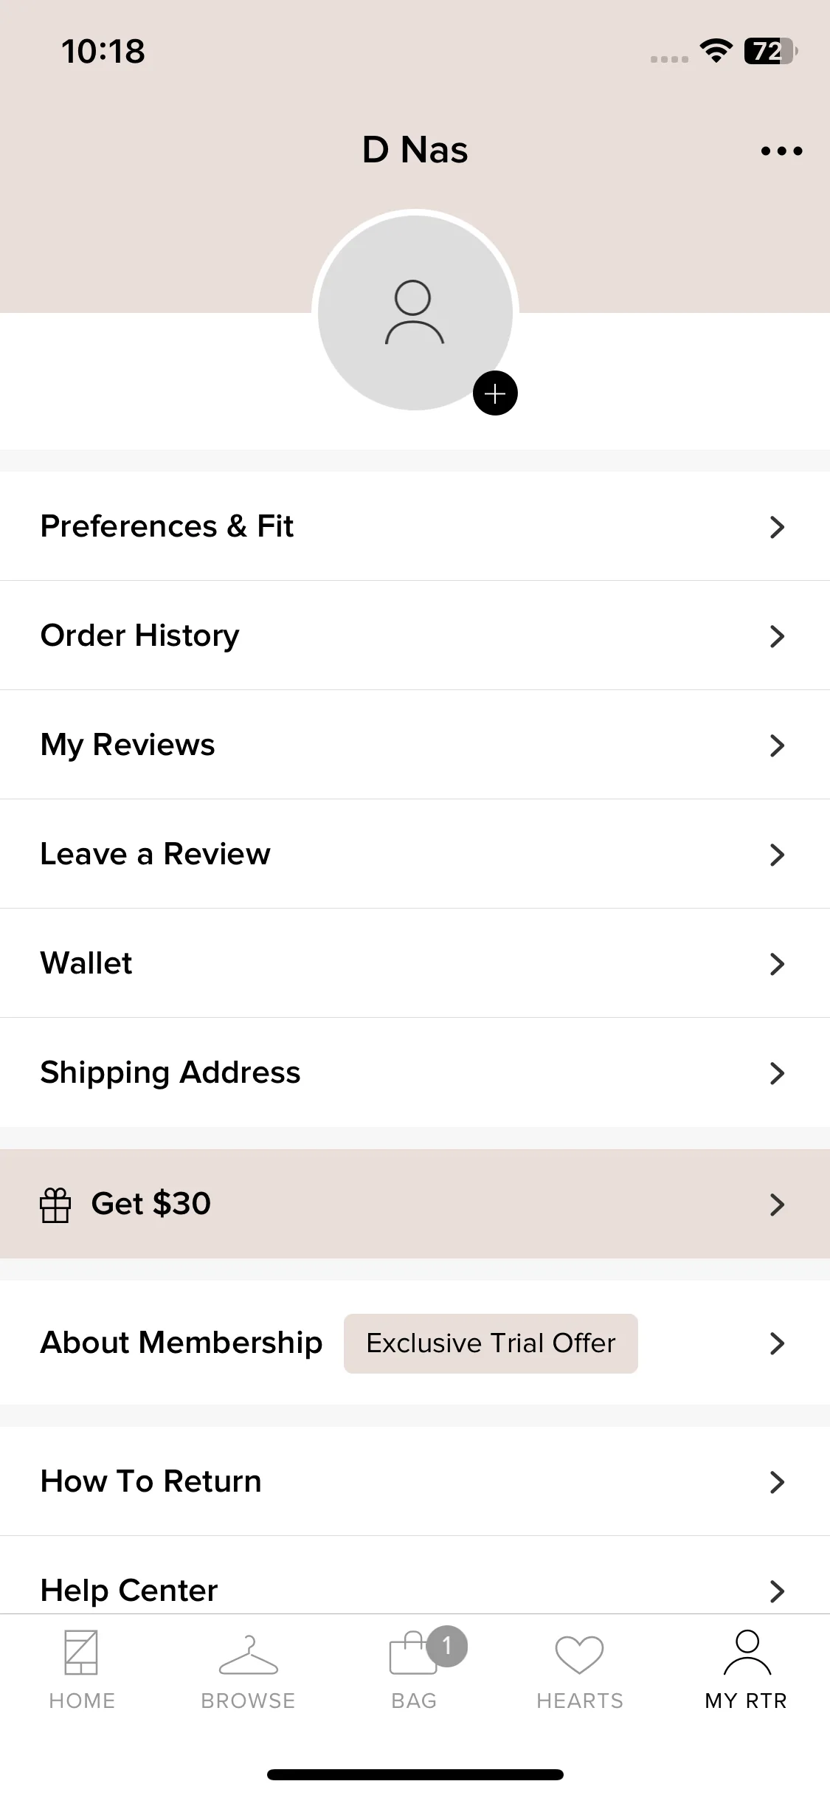This screenshot has height=1798, width=830.
Task: Tap the profile avatar placeholder
Action: pyautogui.click(x=415, y=313)
